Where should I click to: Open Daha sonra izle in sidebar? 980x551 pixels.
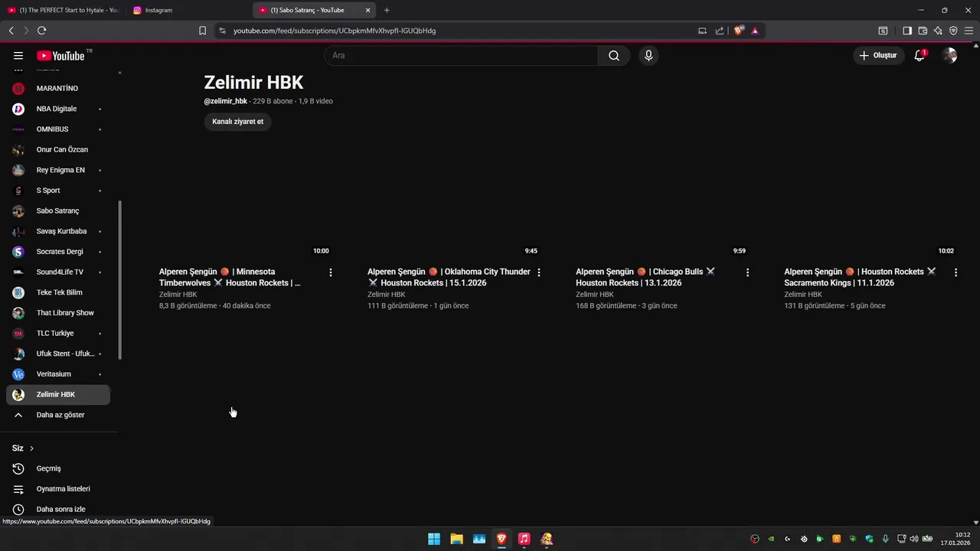[x=58, y=509]
